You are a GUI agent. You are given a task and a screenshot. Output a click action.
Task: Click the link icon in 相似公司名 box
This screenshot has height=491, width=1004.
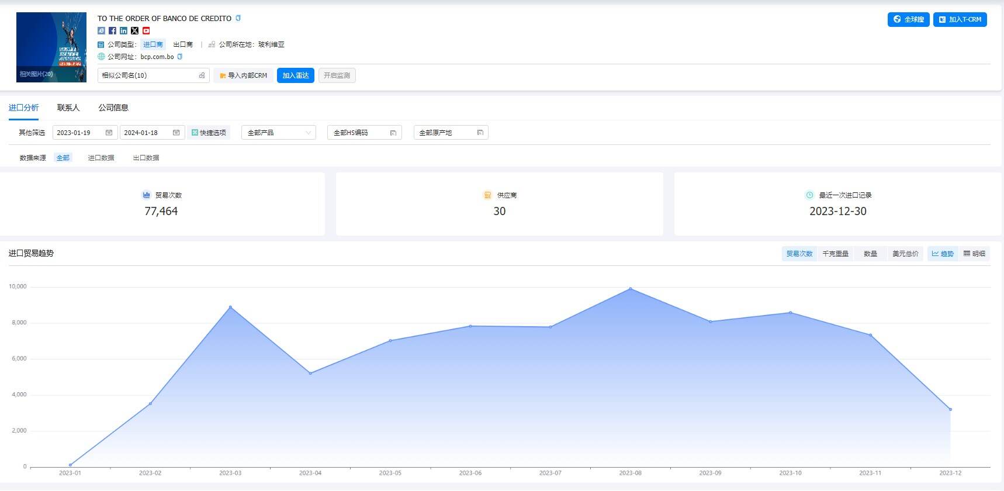[202, 75]
